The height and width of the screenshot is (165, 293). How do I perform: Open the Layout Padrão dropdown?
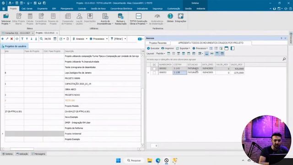(x=161, y=54)
